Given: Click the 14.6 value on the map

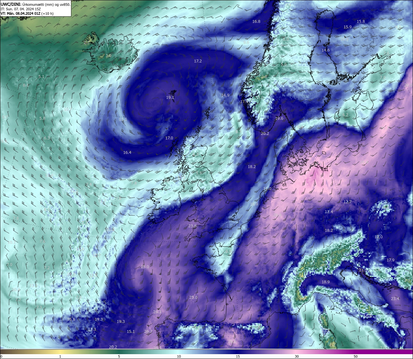Looking at the screenshot, I should [x=326, y=50].
